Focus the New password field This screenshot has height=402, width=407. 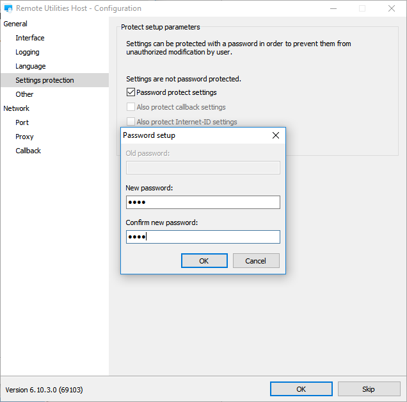(203, 203)
